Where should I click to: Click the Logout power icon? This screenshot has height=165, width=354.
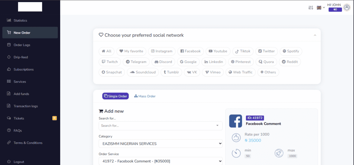(x=9, y=162)
